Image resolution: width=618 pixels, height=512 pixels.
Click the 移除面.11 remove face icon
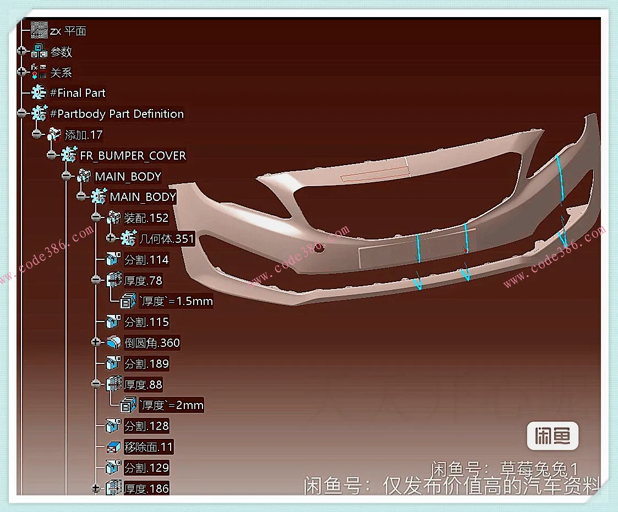[113, 446]
